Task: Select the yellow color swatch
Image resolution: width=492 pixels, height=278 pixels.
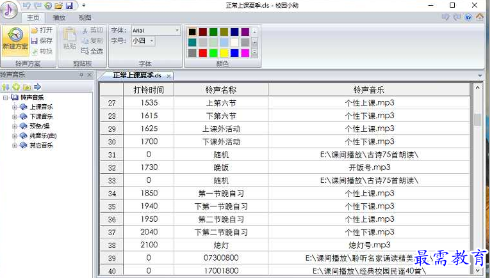Action: point(224,53)
